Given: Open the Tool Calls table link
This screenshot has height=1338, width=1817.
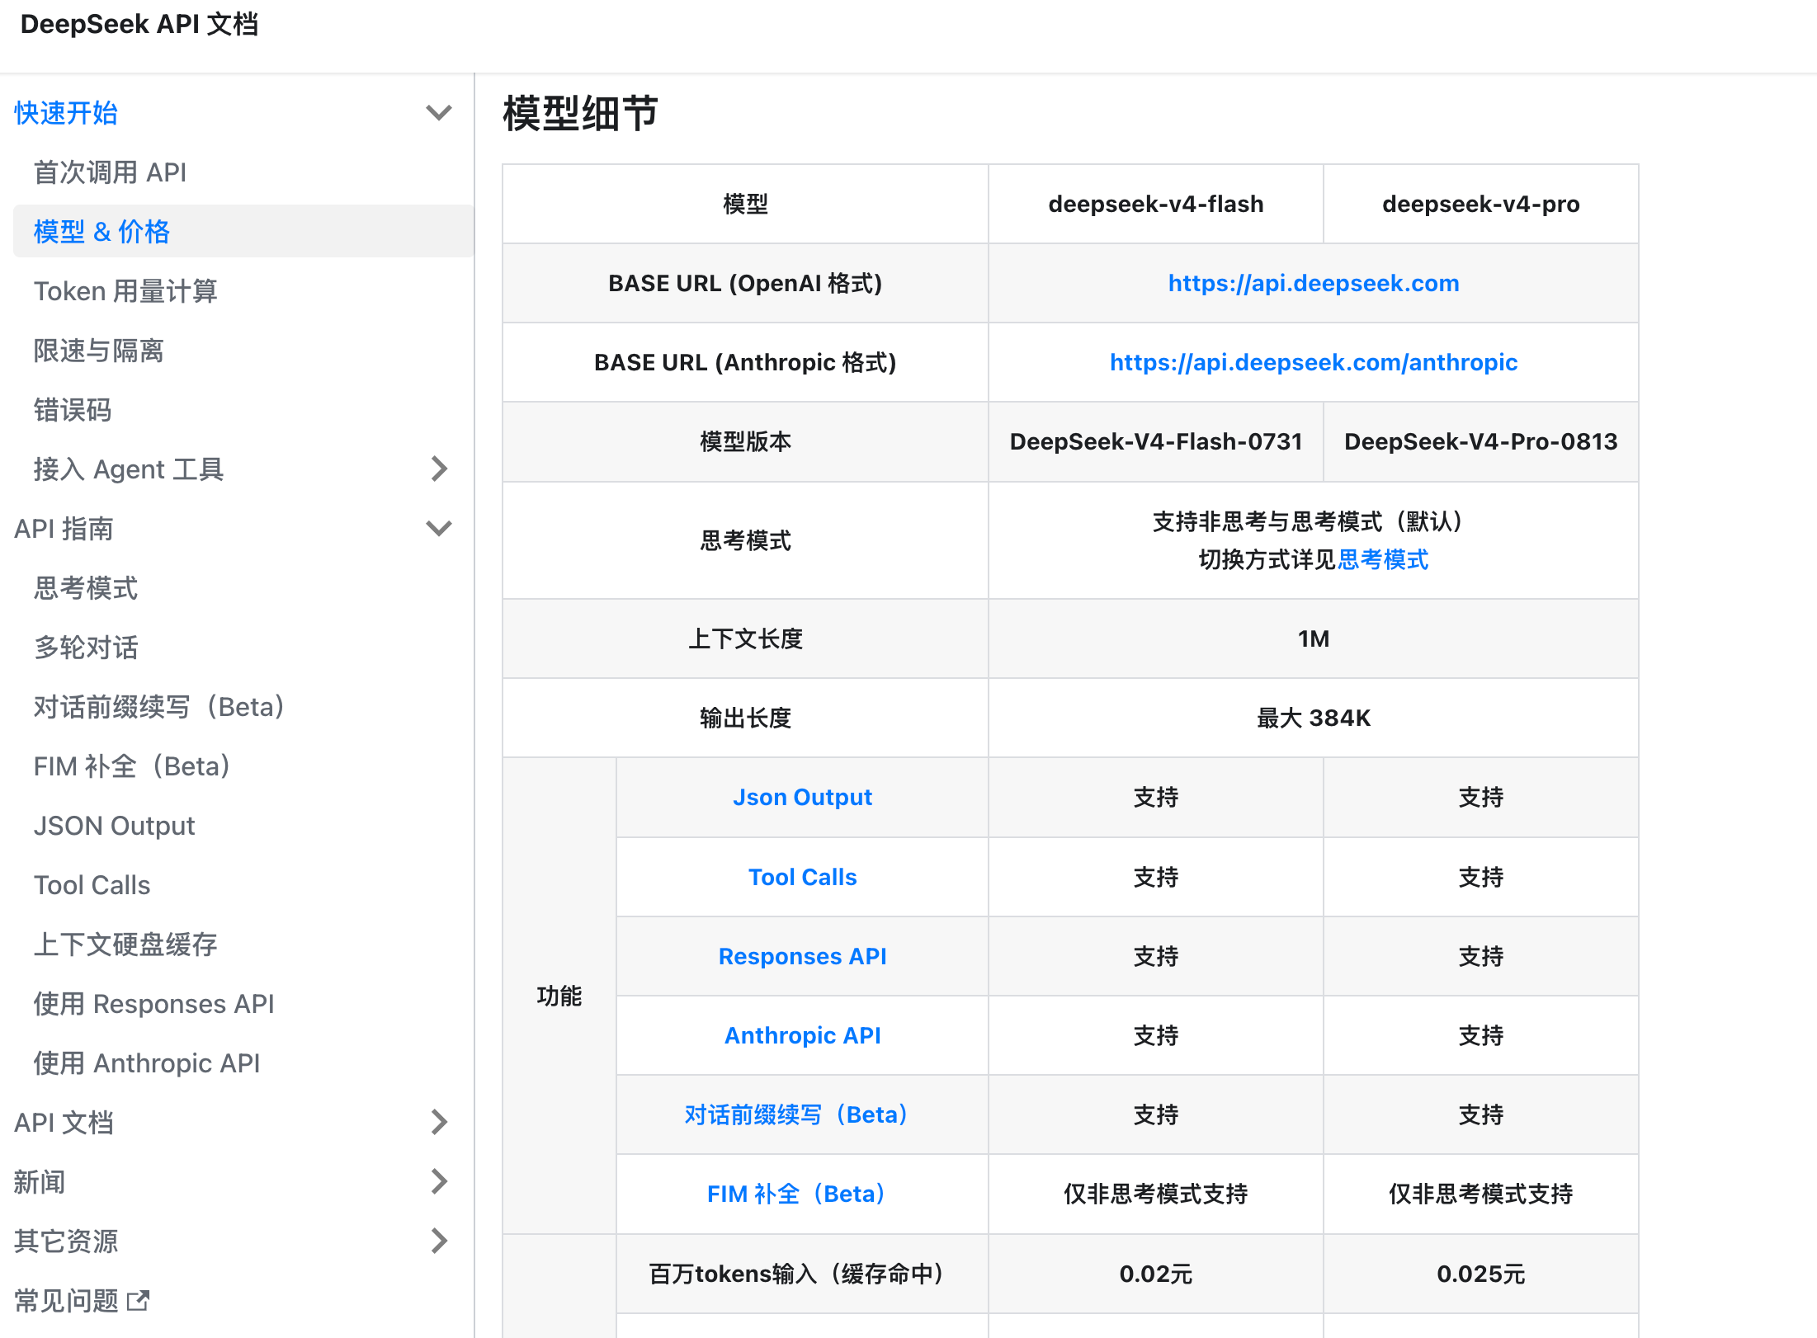Looking at the screenshot, I should click(x=802, y=877).
